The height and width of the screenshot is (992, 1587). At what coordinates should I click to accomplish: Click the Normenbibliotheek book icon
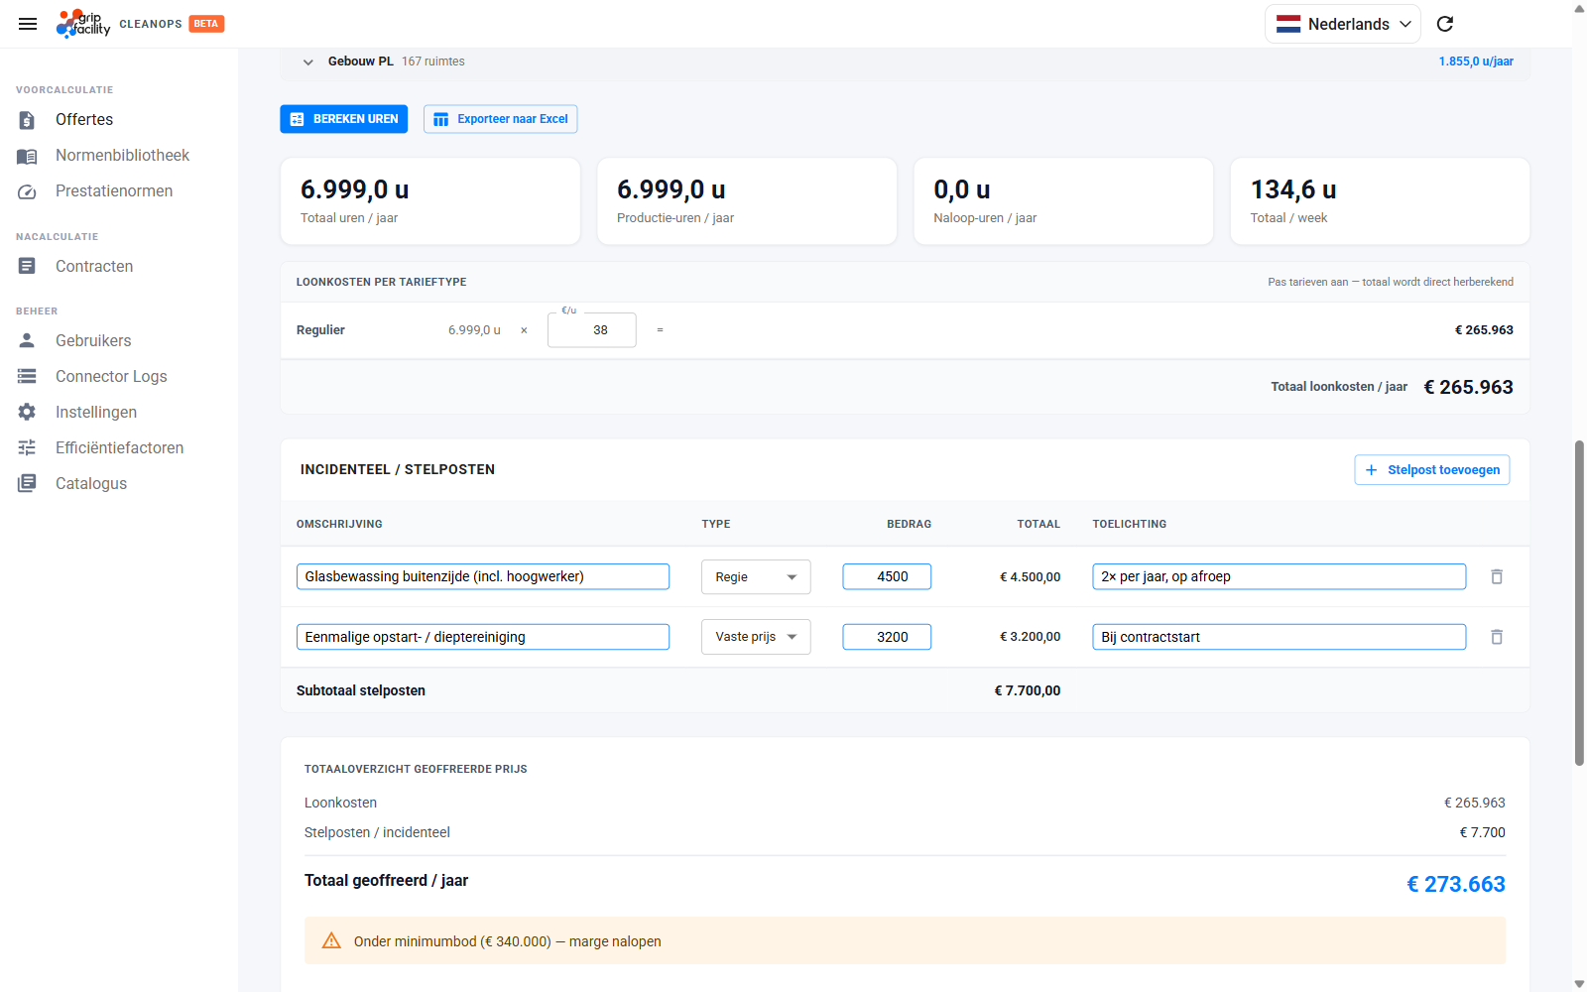27,156
